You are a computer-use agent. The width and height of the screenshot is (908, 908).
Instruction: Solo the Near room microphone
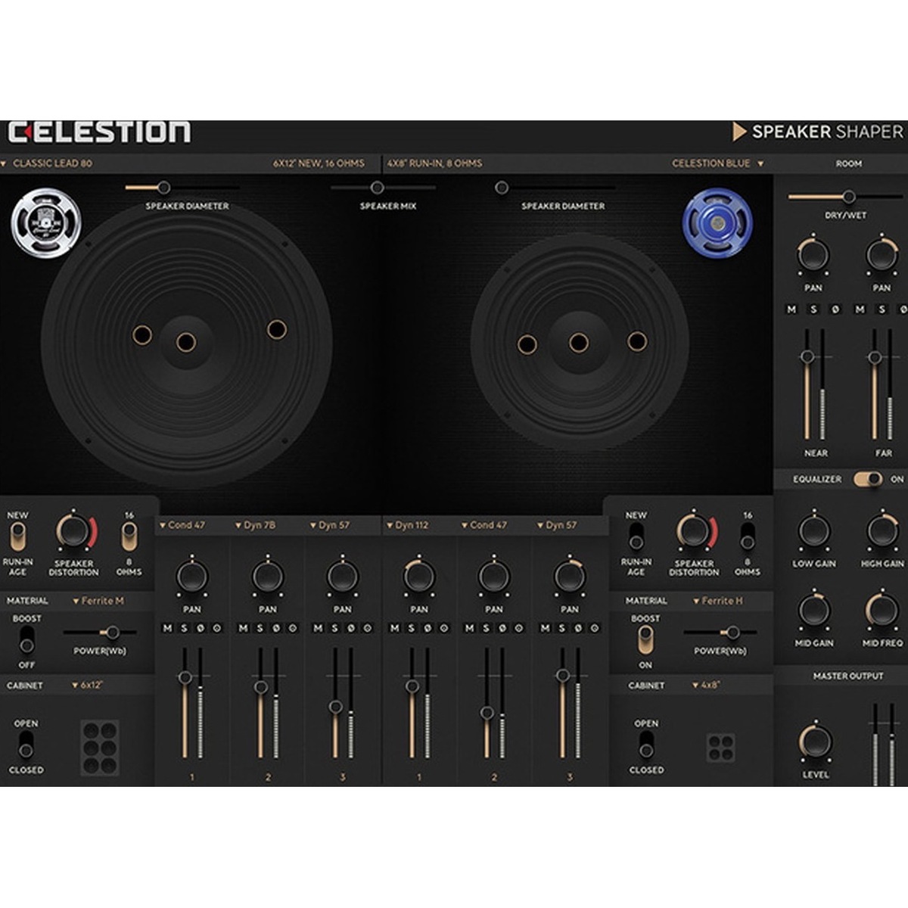pos(814,309)
